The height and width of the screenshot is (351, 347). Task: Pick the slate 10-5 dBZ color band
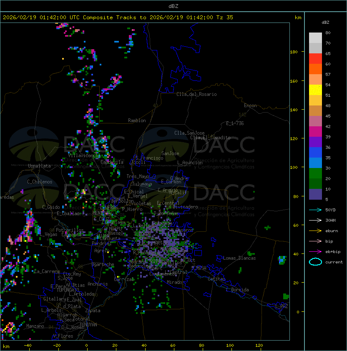315,194
